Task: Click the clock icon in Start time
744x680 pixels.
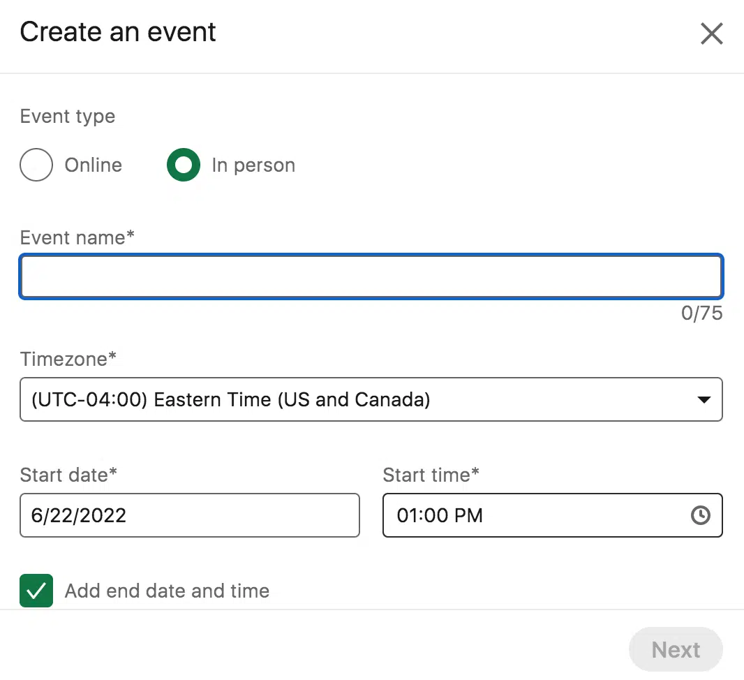Action: (x=700, y=516)
